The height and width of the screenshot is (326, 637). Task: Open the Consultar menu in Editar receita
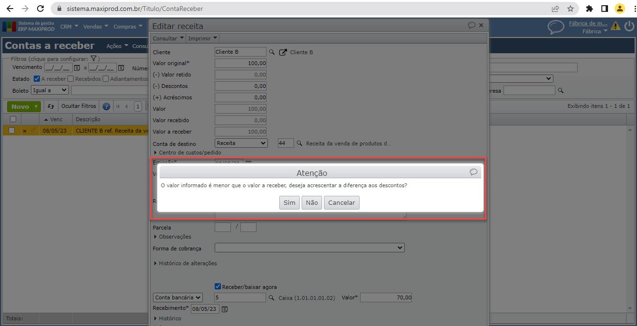[168, 38]
